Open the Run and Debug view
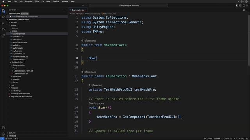 click(x=3, y=30)
